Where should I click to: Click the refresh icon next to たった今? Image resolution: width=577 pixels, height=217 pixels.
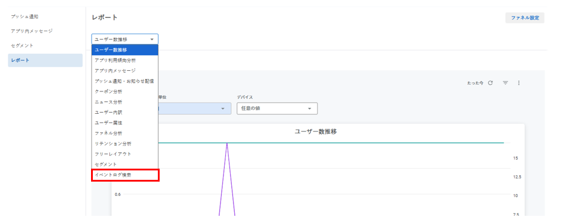490,83
